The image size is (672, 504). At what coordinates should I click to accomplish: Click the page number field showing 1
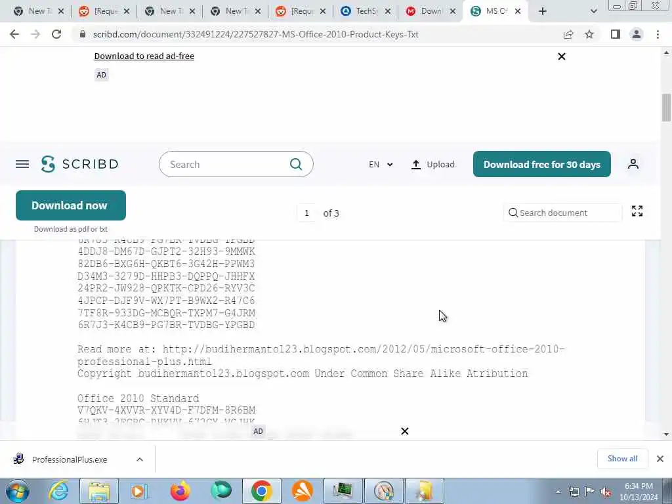[x=306, y=213]
